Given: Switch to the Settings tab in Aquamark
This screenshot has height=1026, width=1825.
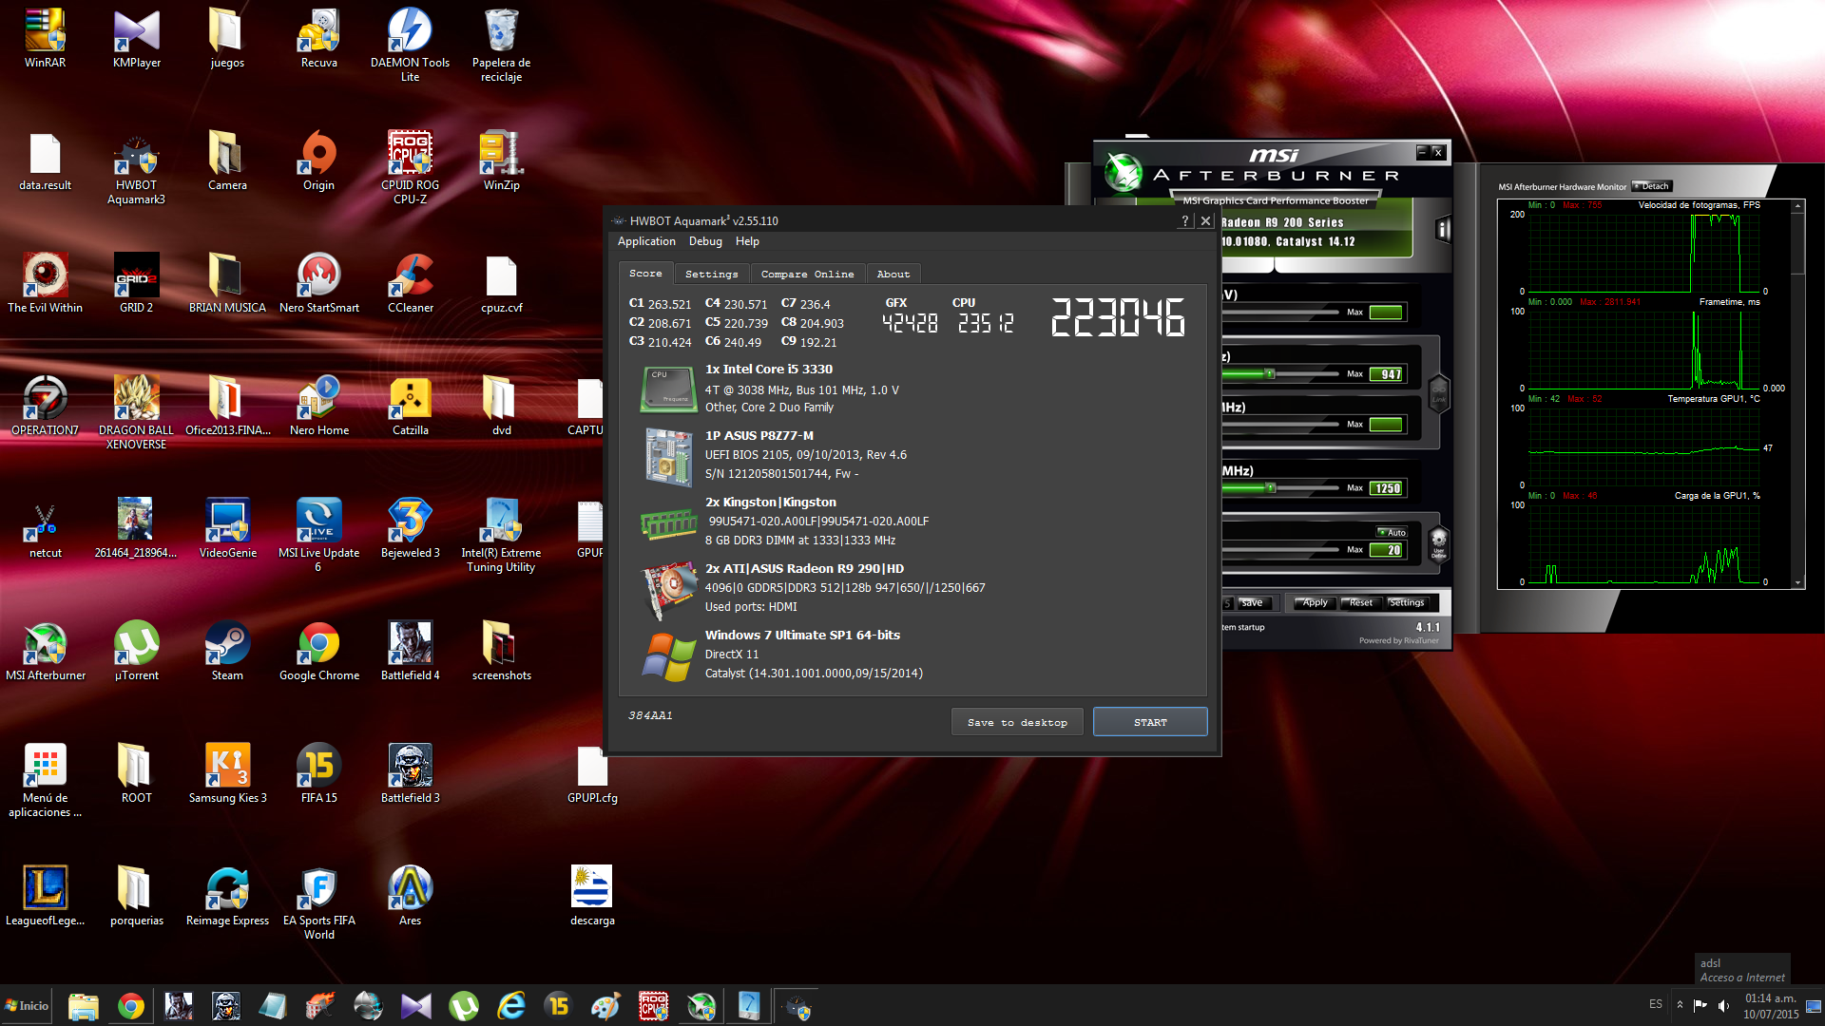Looking at the screenshot, I should click(711, 274).
